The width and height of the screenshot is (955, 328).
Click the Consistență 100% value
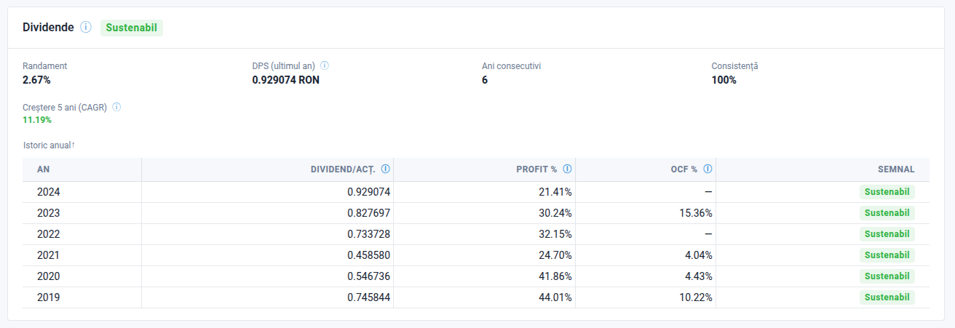click(x=724, y=80)
